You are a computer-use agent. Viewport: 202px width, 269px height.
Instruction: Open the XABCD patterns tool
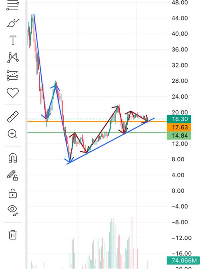(13, 57)
